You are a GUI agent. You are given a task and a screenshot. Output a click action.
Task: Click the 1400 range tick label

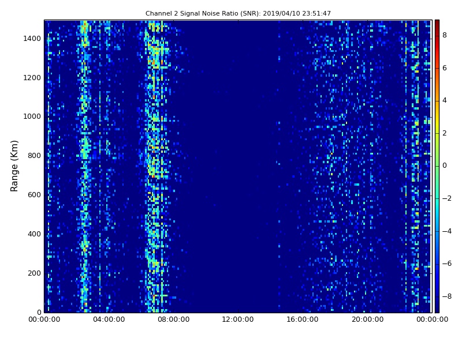32,39
